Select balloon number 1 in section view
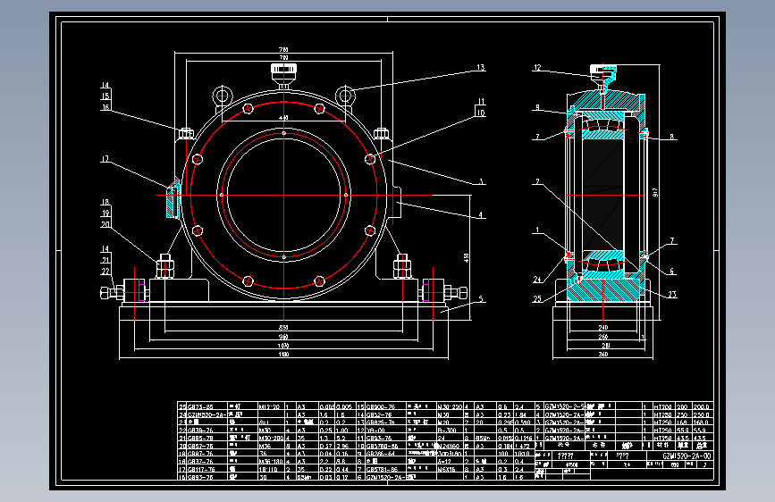 (537, 230)
